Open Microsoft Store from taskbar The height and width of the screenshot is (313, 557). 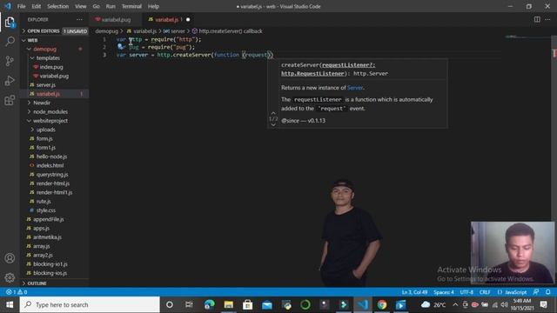point(247,304)
